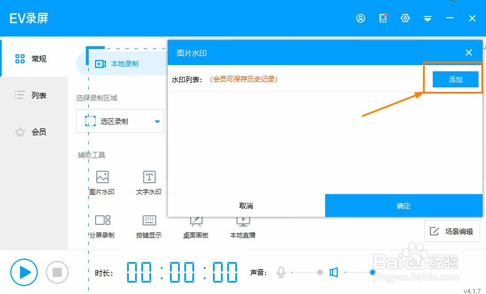Close the EV录屏 main window

point(472,18)
